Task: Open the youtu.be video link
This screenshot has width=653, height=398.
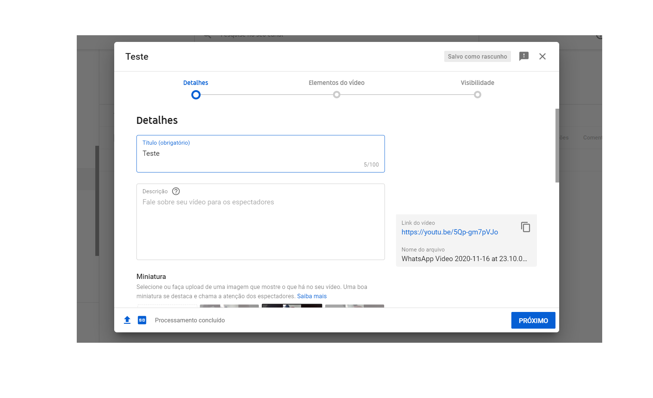Action: (449, 232)
